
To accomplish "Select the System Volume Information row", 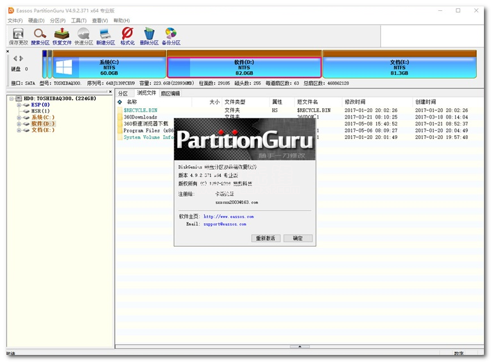I will click(300, 137).
